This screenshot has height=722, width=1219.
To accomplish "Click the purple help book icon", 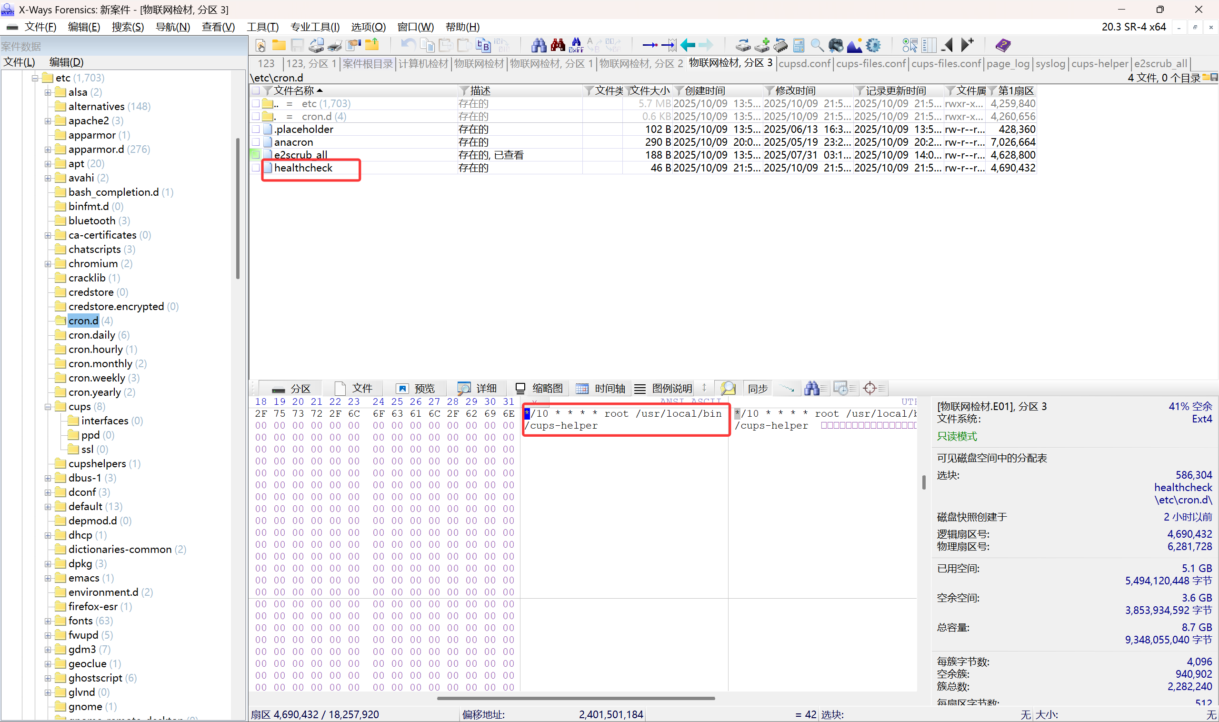I will (1002, 45).
